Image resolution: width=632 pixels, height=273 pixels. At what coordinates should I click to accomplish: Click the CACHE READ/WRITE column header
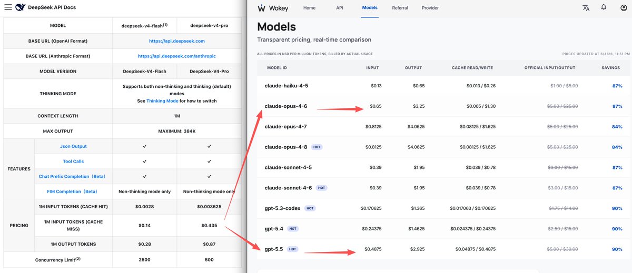[473, 68]
